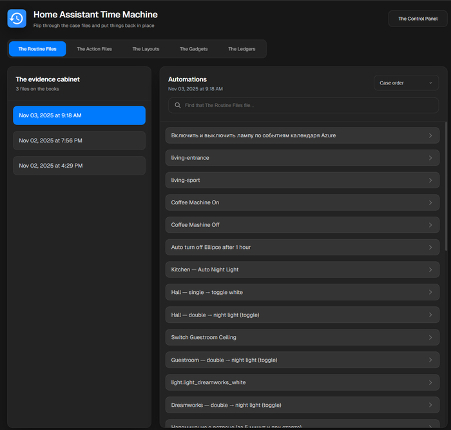Choose the Nov 02, 2025 4:29 PM backup
451x430 pixels.
point(79,166)
